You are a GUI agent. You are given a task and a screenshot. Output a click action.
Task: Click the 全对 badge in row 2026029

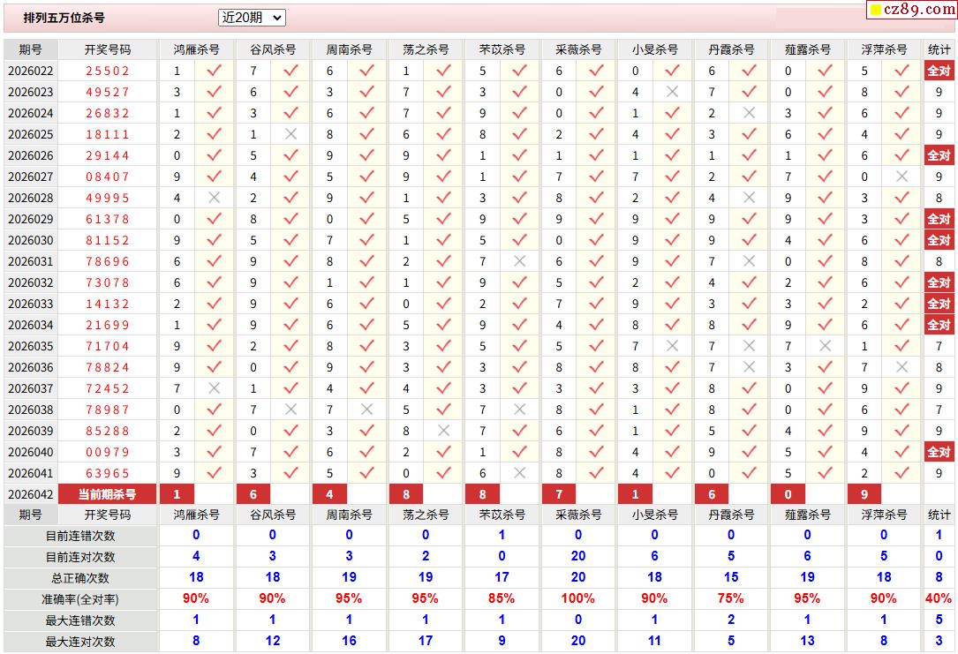pyautogui.click(x=939, y=219)
